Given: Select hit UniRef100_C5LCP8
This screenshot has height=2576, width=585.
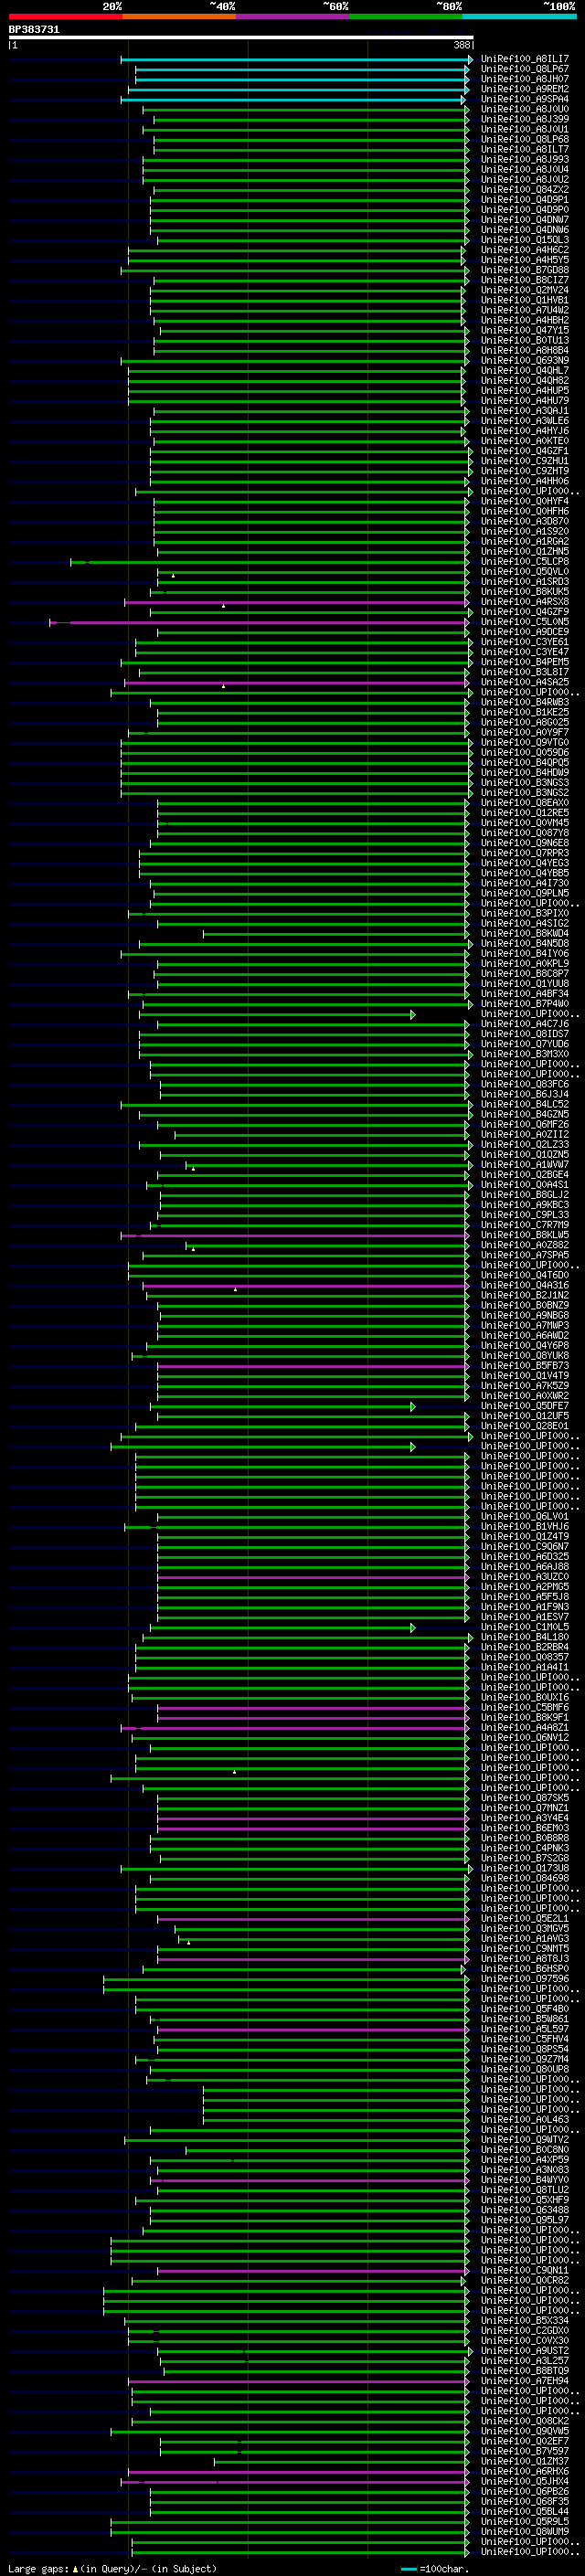Looking at the screenshot, I should (x=525, y=562).
